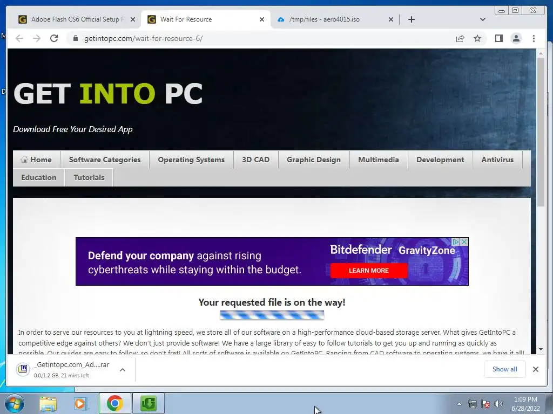Open Windows Explorer from taskbar
The height and width of the screenshot is (414, 553).
coord(48,403)
